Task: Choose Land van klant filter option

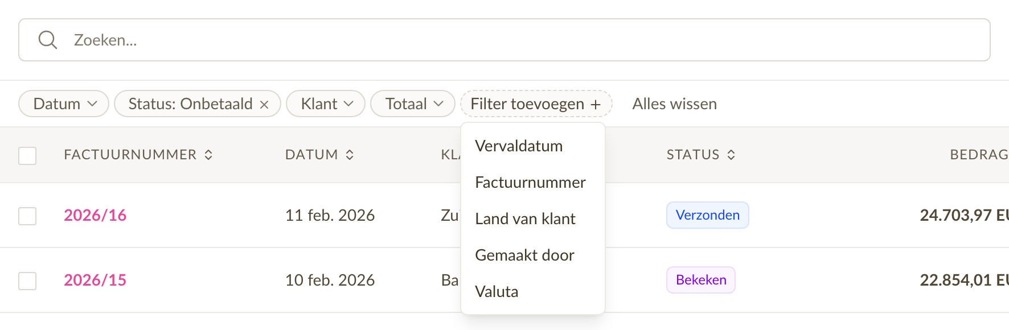Action: tap(533, 218)
